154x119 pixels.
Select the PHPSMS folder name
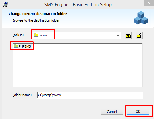[25, 46]
